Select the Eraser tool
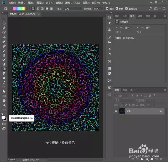This screenshot has width=168, height=162. (x=4, y=64)
